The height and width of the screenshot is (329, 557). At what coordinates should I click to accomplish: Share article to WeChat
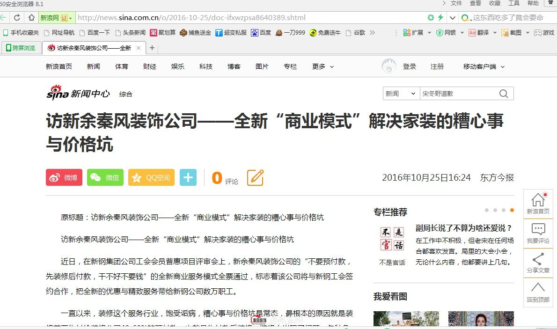[x=105, y=178]
